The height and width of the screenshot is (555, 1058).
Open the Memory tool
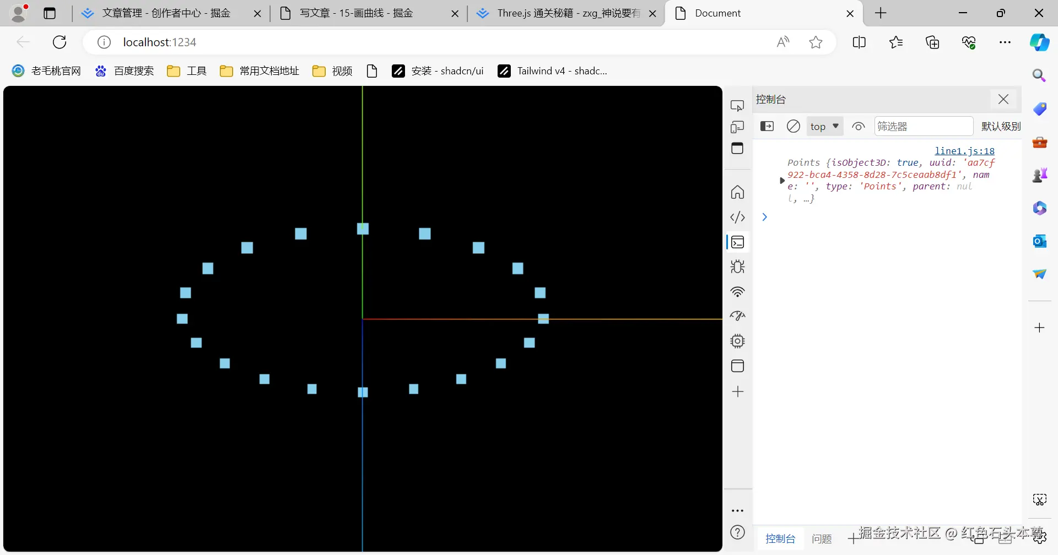pyautogui.click(x=737, y=341)
